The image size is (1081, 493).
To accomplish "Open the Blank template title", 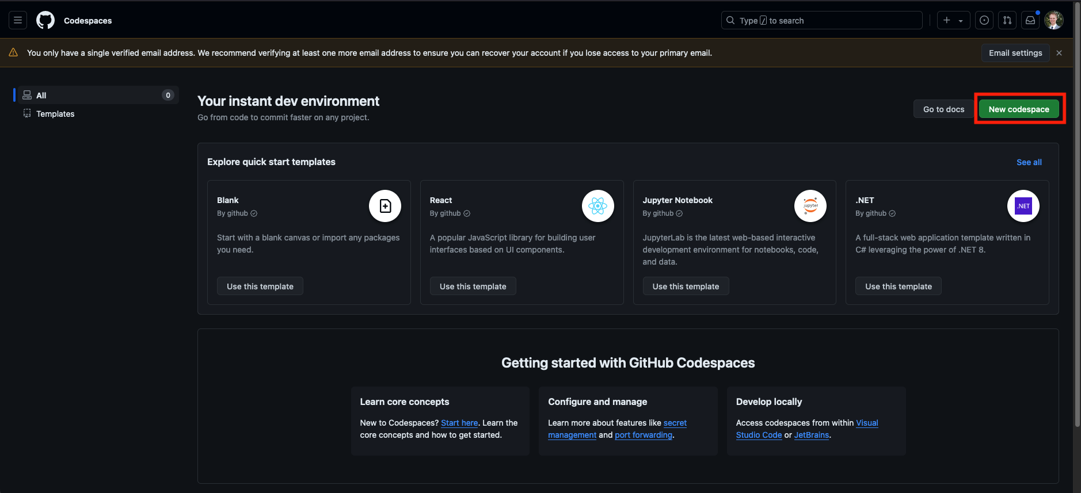I will 227,200.
